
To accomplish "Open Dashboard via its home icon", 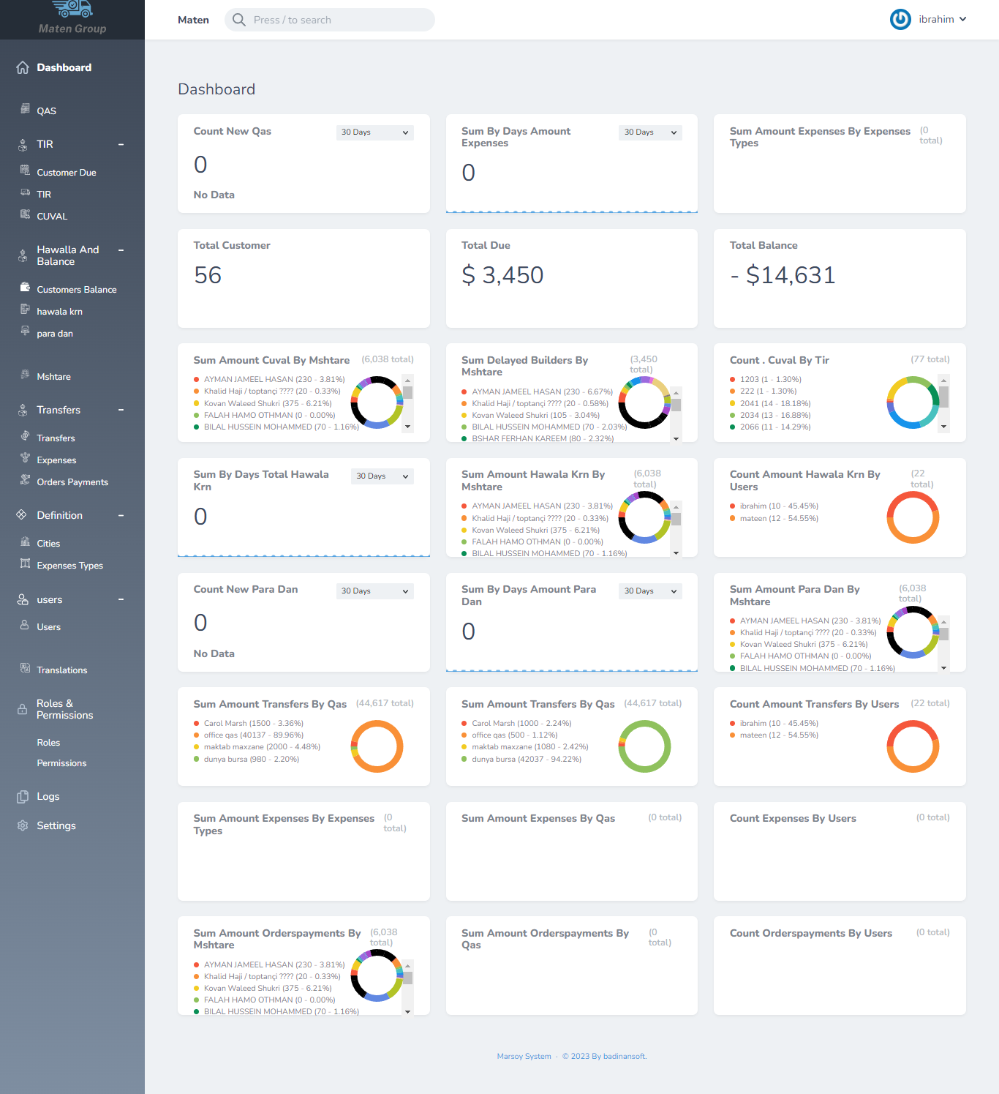I will point(23,67).
